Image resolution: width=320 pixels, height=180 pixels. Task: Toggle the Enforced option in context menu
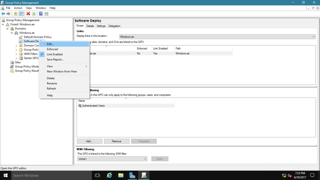pyautogui.click(x=52, y=49)
